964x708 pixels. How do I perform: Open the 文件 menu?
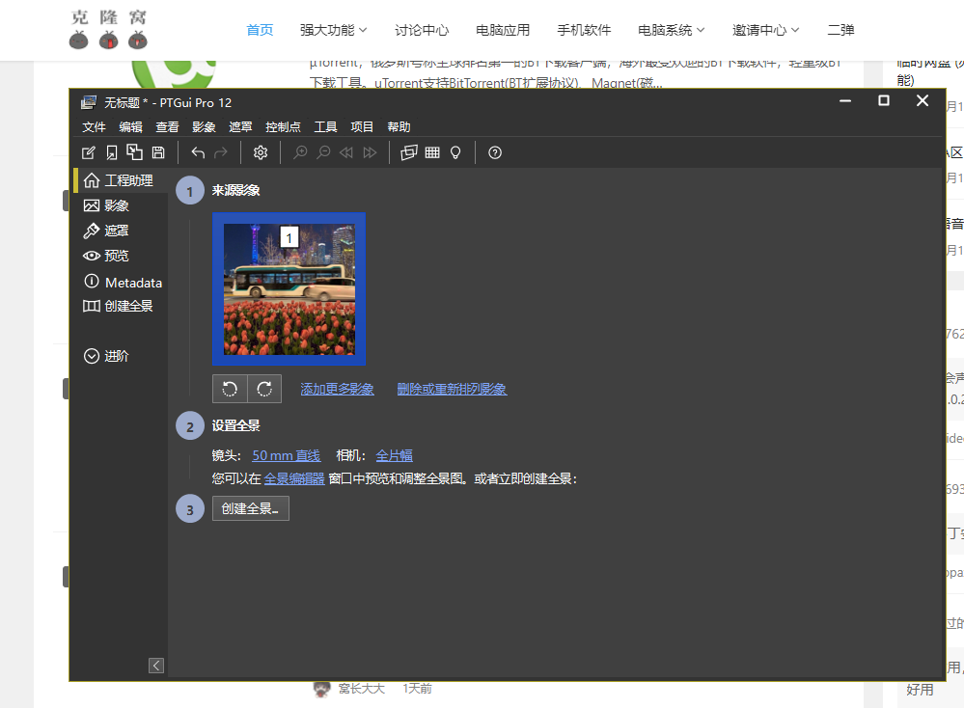click(x=94, y=126)
